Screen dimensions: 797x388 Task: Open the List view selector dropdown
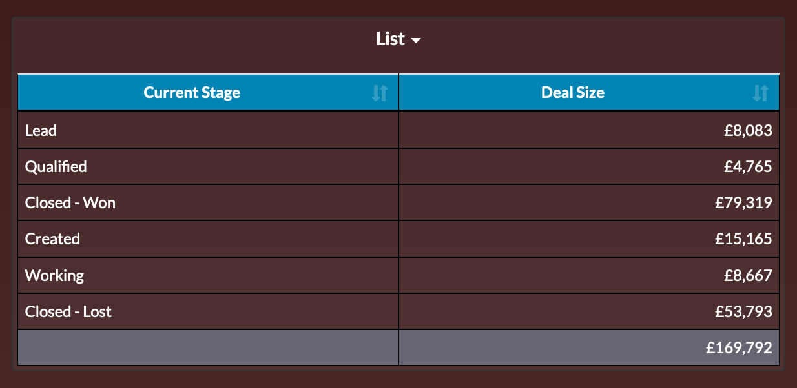tap(398, 39)
